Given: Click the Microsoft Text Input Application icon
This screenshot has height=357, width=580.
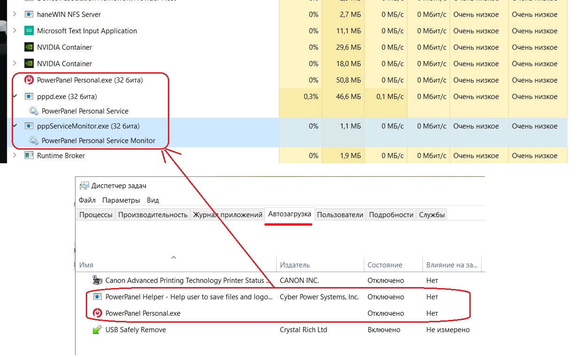Looking at the screenshot, I should (x=29, y=31).
